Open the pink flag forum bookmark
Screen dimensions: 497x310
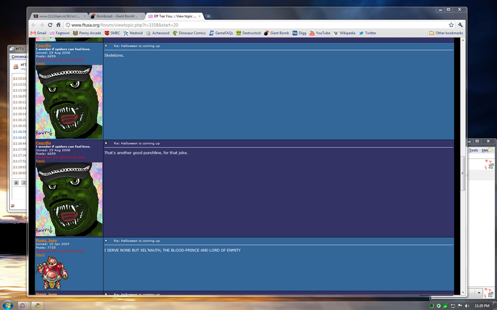click(x=60, y=33)
